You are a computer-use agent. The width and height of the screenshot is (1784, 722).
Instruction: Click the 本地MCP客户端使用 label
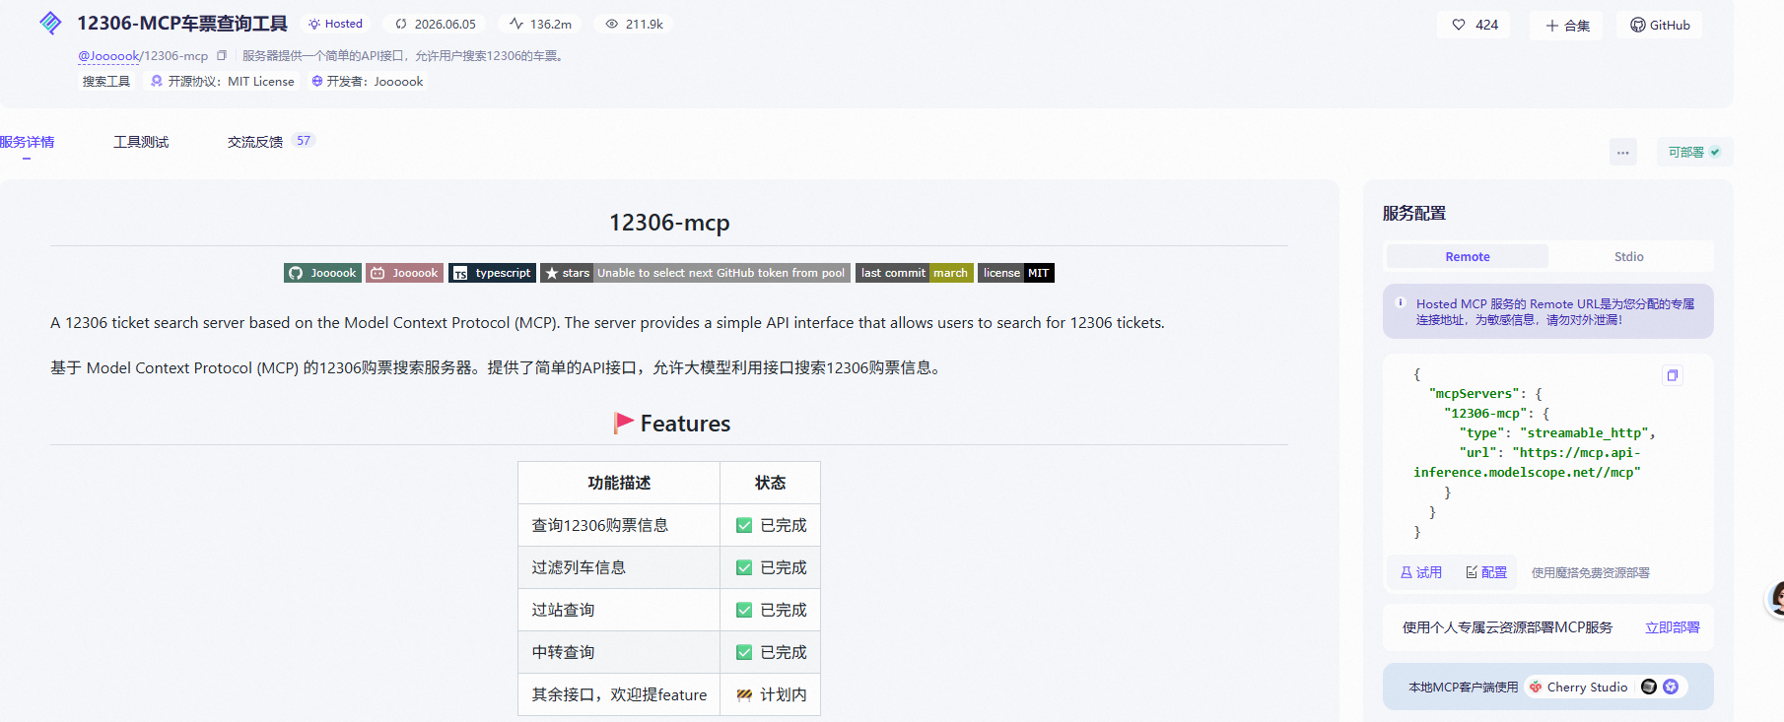click(1464, 688)
